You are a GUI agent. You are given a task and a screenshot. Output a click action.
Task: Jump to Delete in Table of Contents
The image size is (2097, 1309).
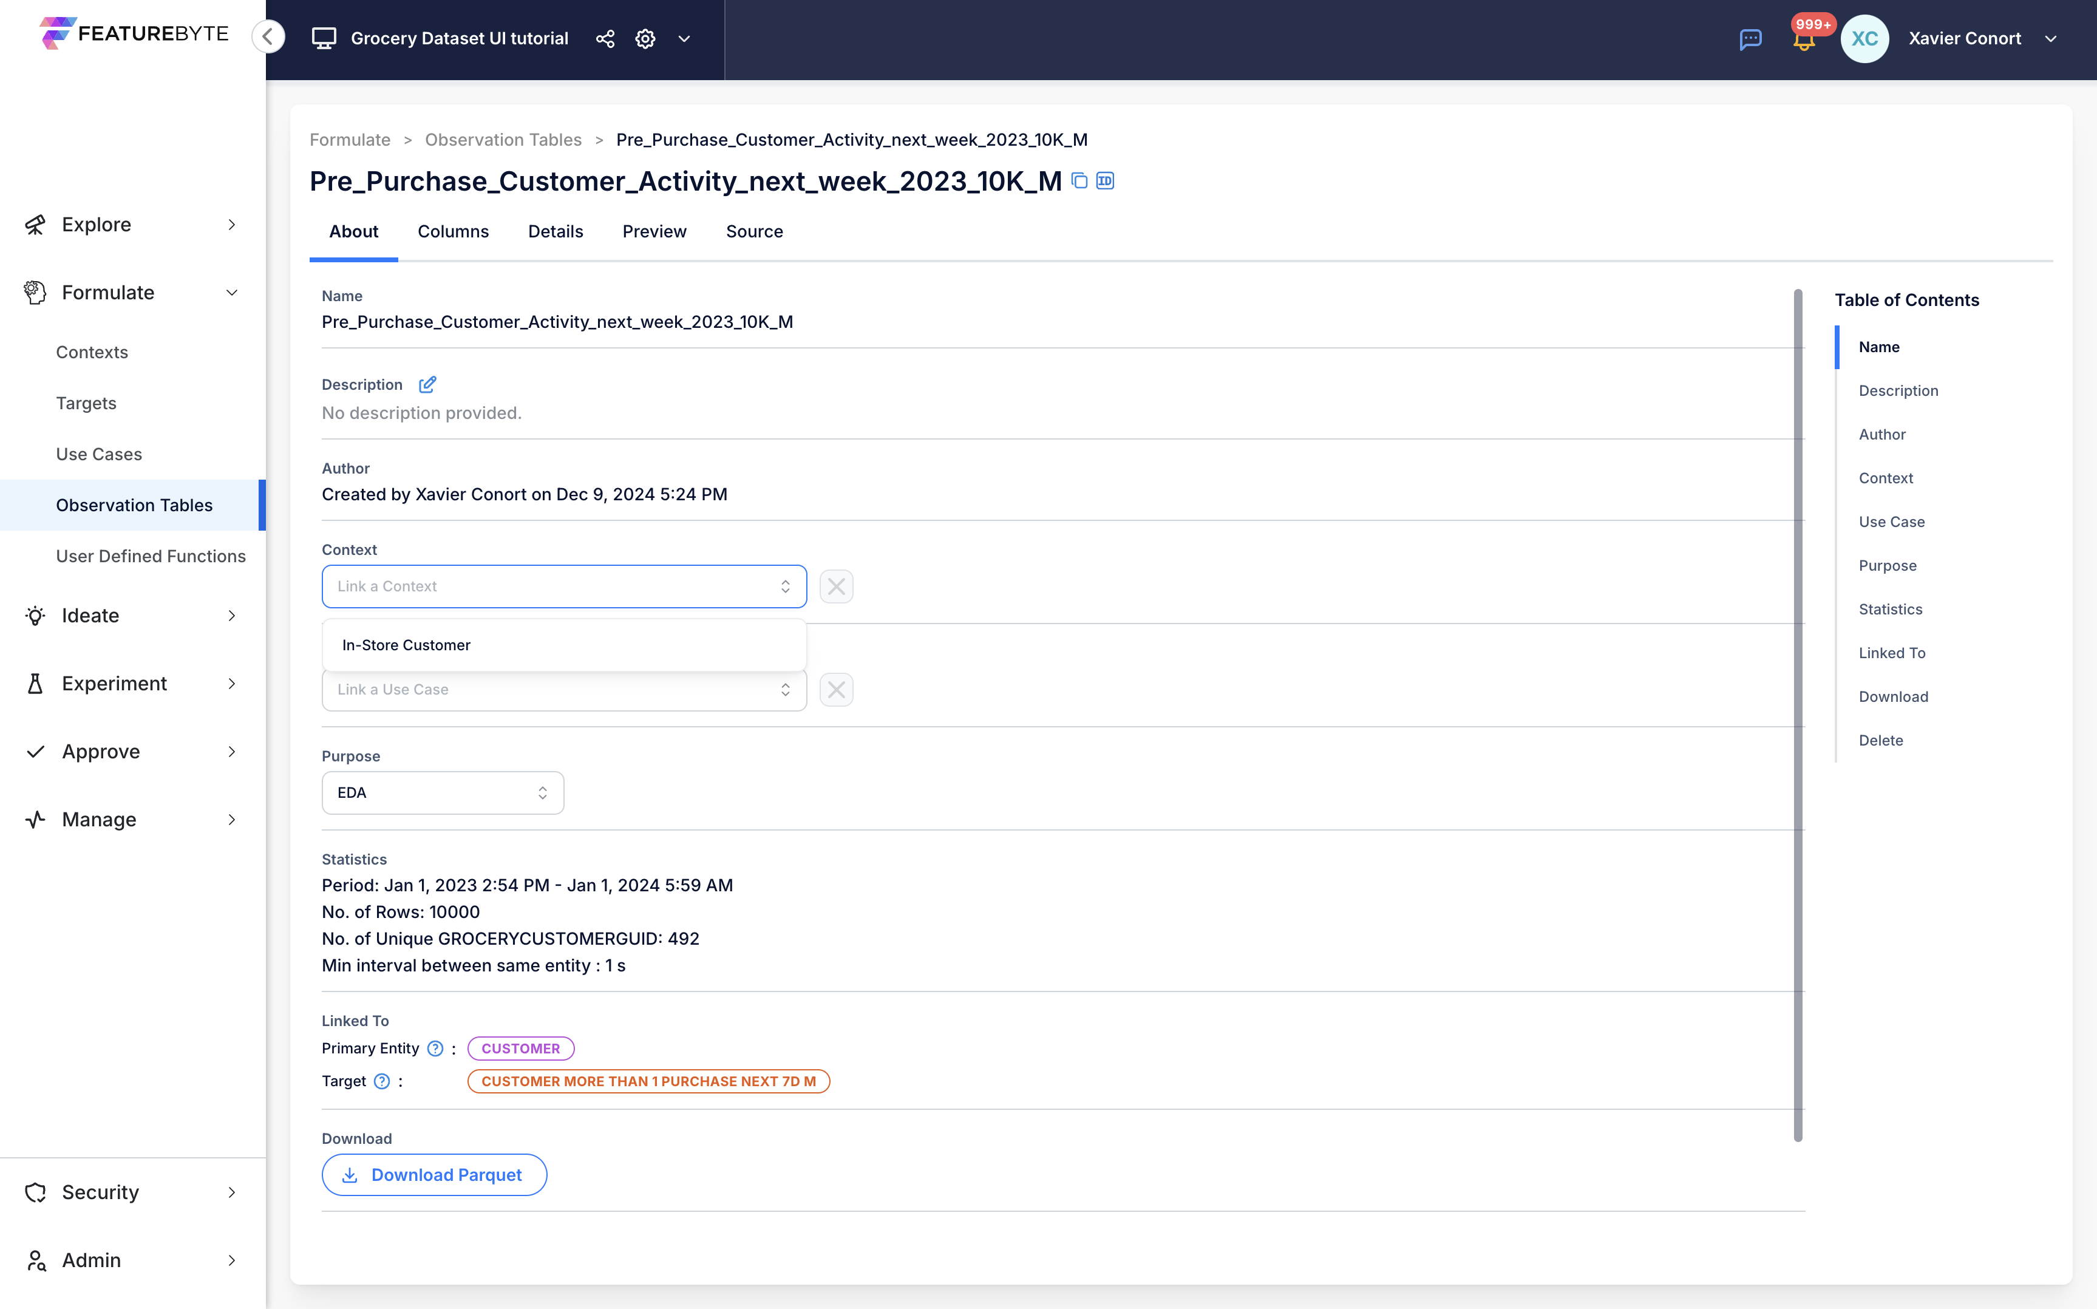1881,740
